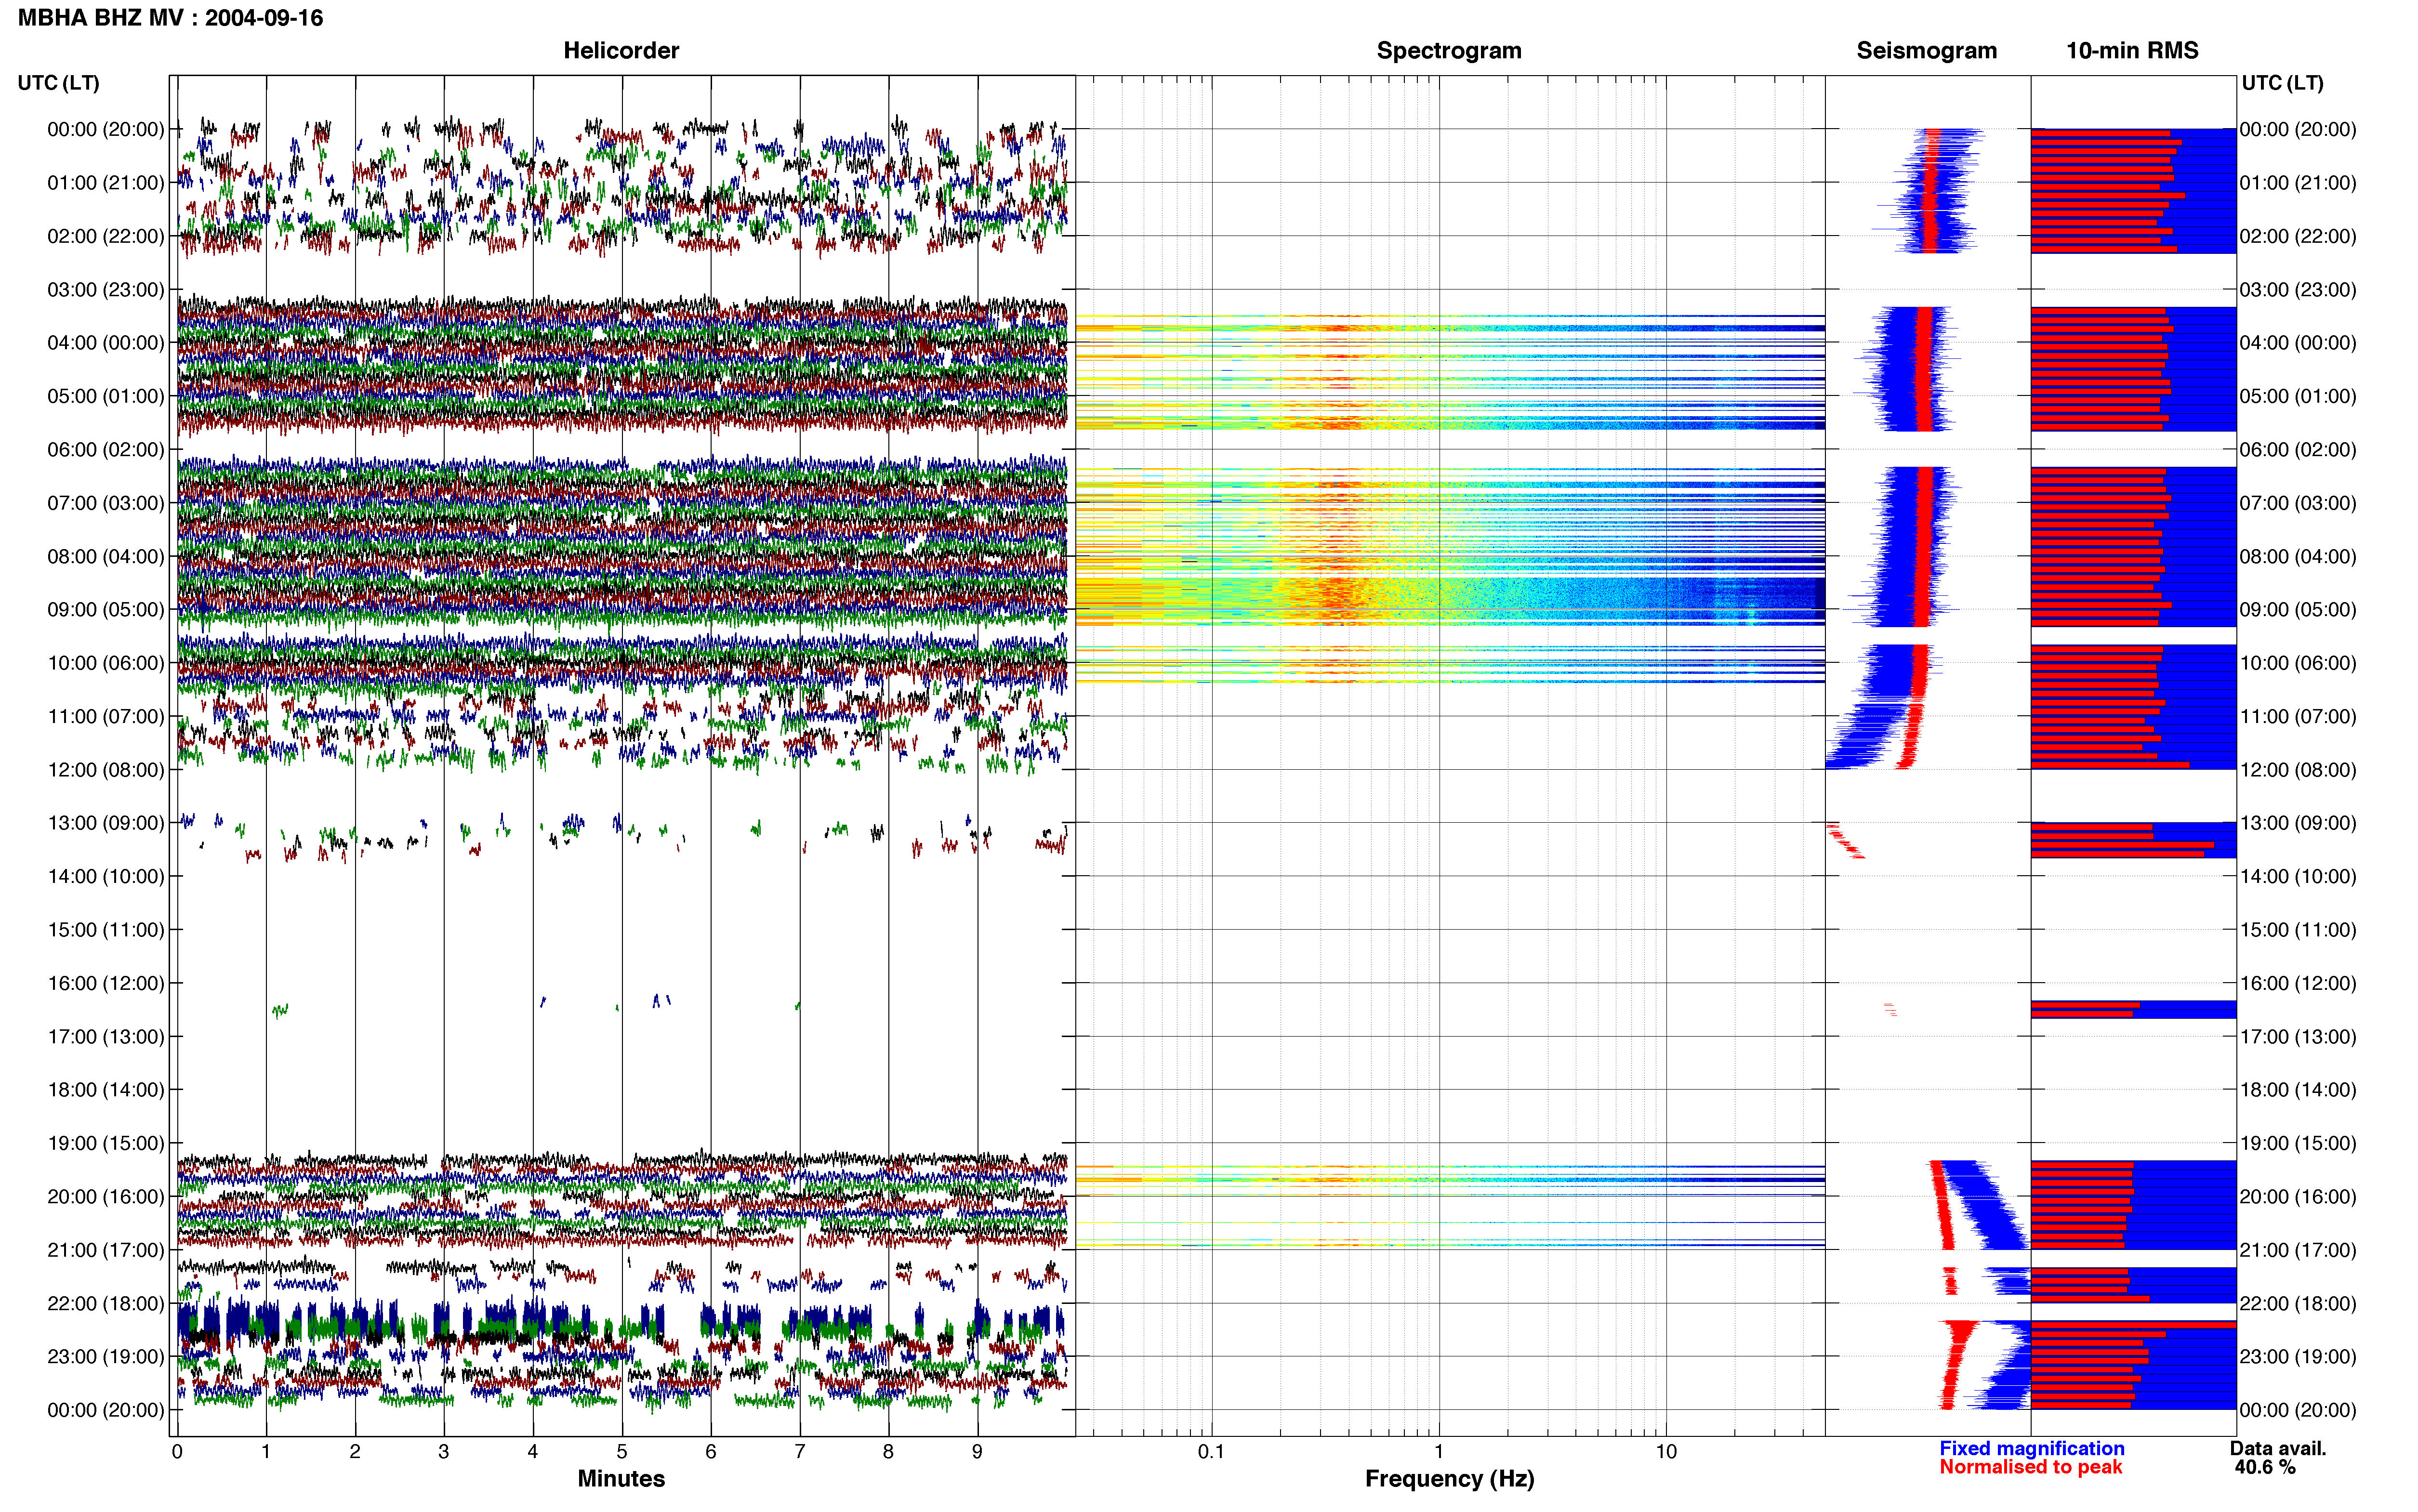
Task: Click the right 16:00 (12:00) time label
Action: 2298,983
